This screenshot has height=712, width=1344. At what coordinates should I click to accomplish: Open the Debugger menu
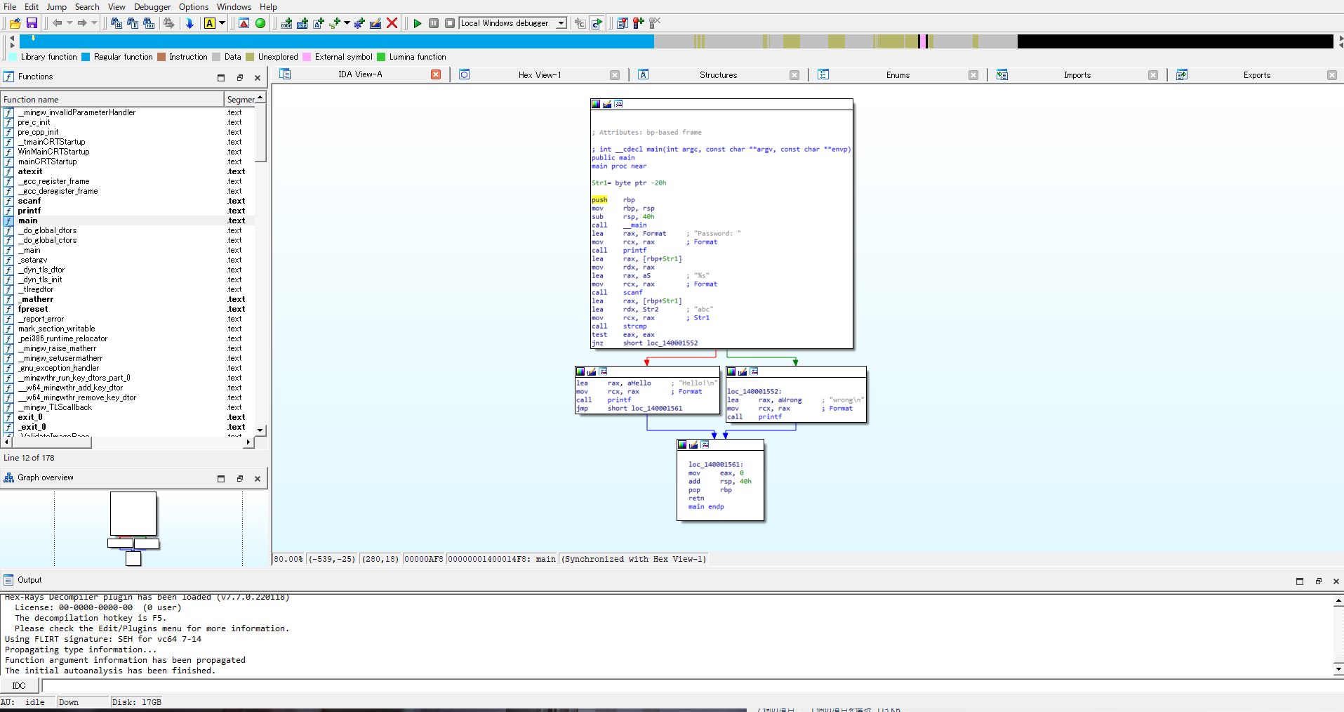pos(152,6)
